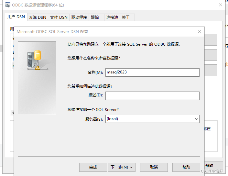This screenshot has height=176, width=228.
Task: Click the 服务器 combo box showing (local)
Action: [152, 119]
